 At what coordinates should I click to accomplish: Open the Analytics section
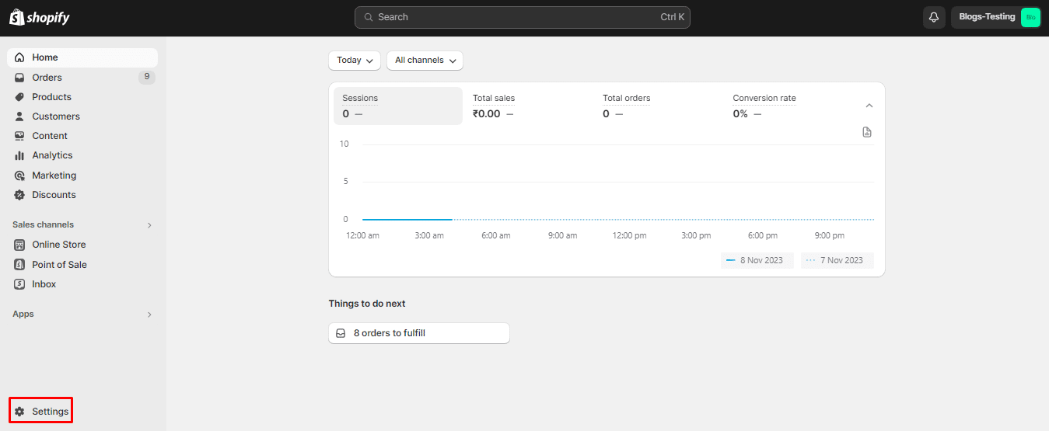pyautogui.click(x=52, y=155)
